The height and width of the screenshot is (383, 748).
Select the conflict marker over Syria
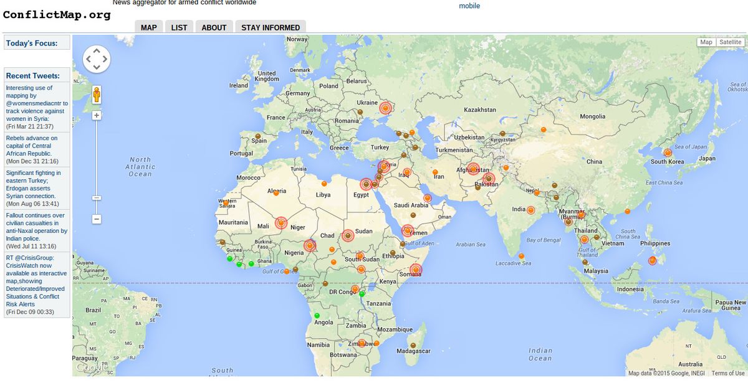pos(383,166)
